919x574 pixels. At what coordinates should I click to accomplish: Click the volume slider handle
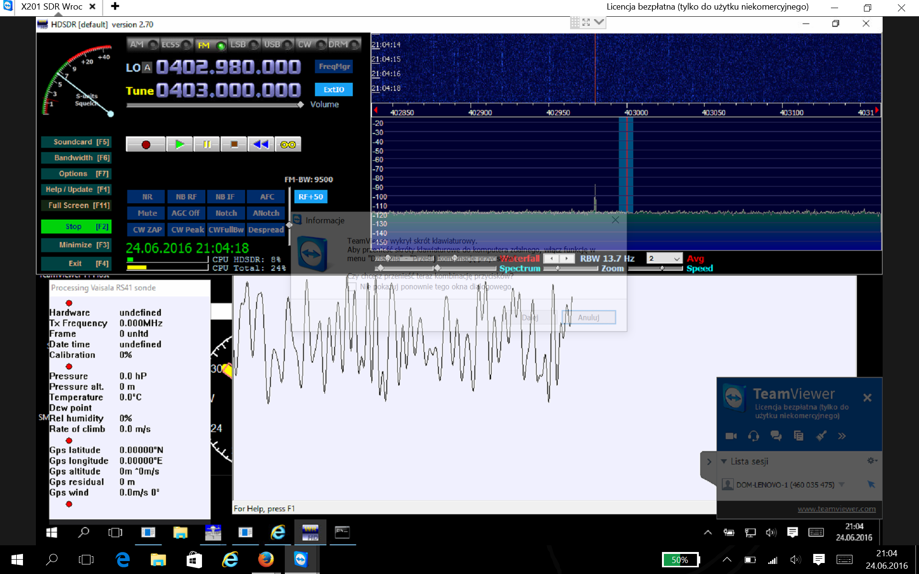[300, 105]
